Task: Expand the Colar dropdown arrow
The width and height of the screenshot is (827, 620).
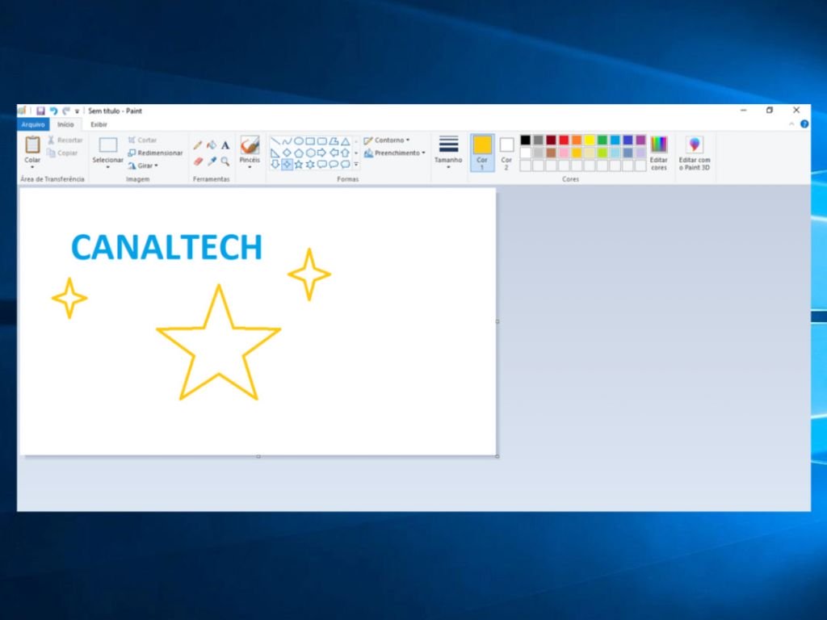Action: coord(32,167)
